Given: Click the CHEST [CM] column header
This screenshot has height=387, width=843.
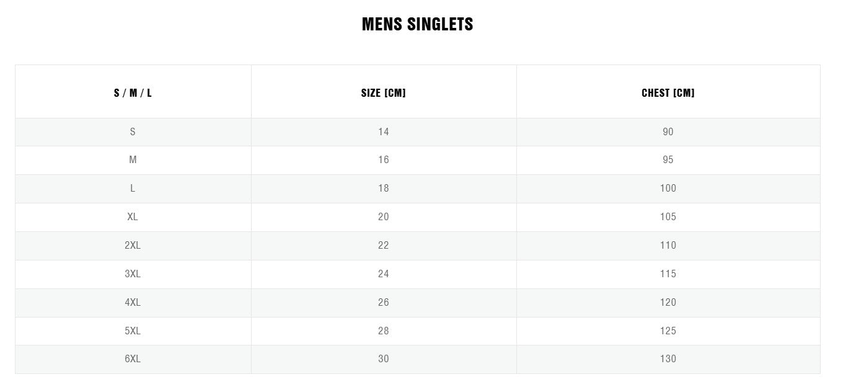Looking at the screenshot, I should tap(668, 93).
